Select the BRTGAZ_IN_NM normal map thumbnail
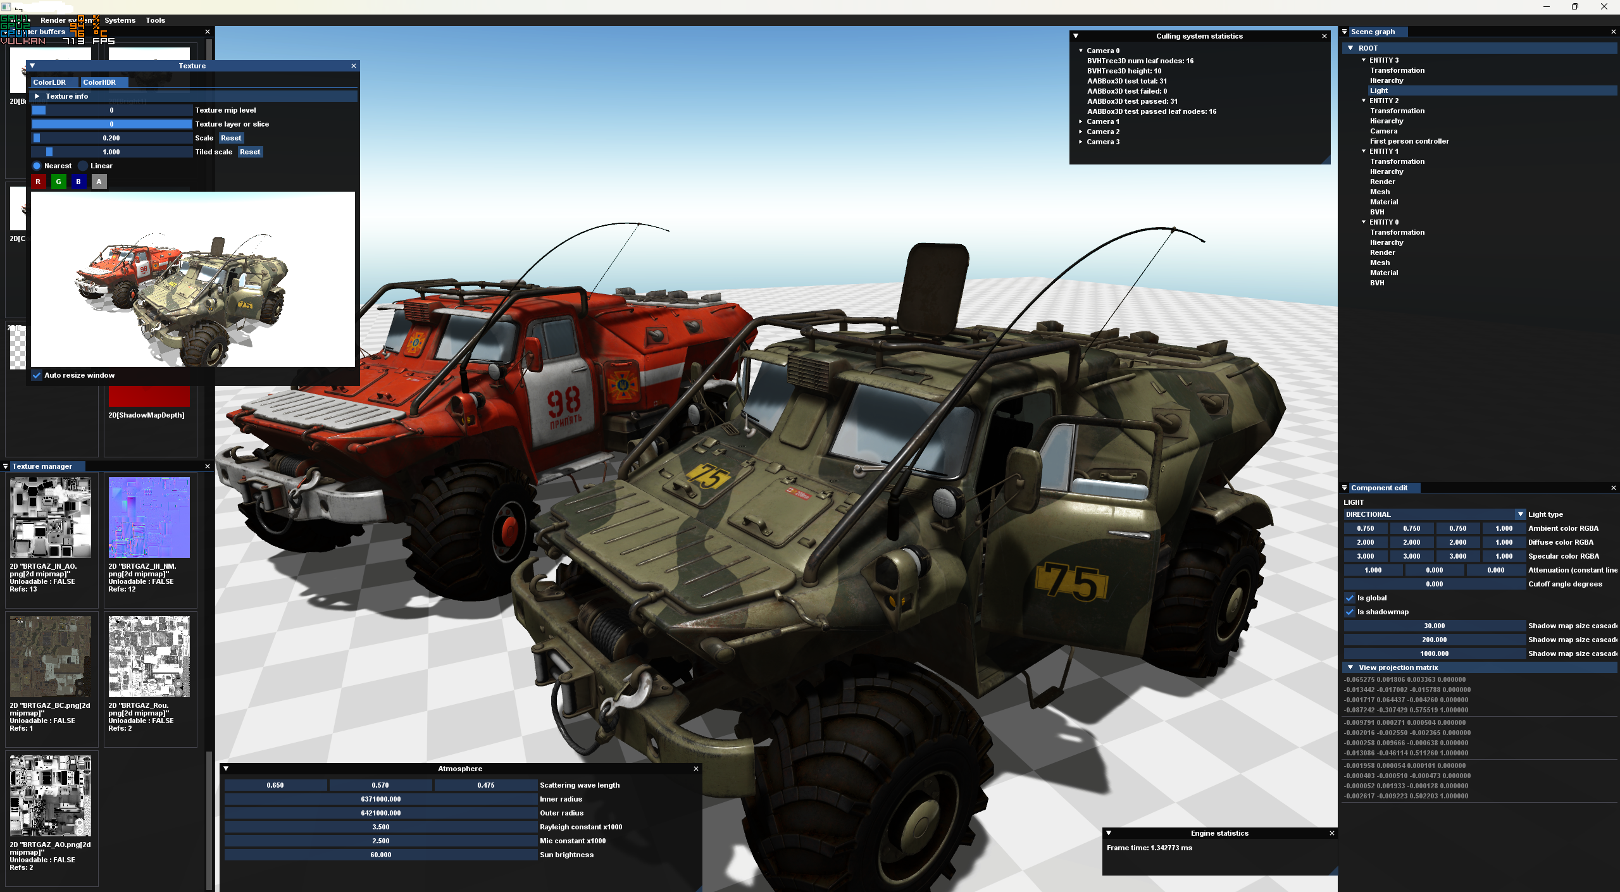1620x892 pixels. tap(149, 517)
